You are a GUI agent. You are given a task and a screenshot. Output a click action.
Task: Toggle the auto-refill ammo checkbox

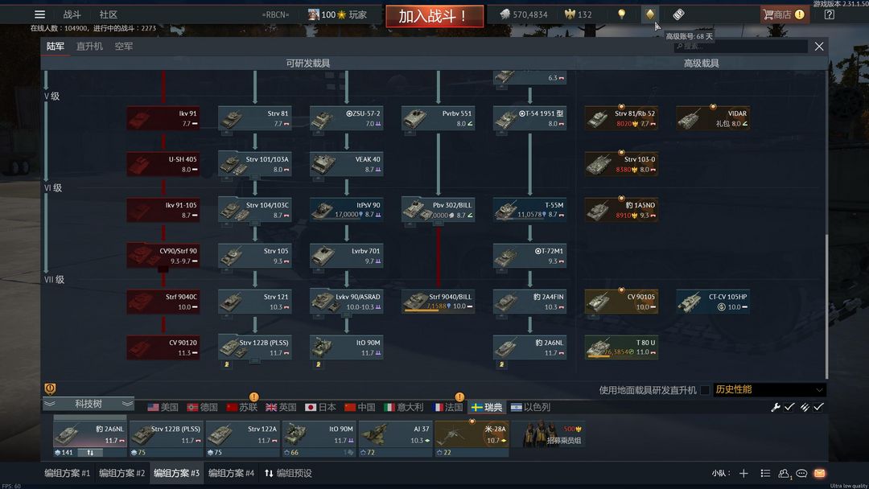(x=818, y=407)
